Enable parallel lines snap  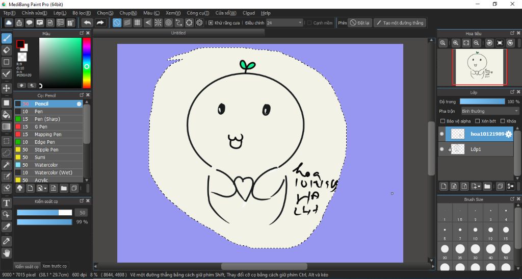(127, 22)
